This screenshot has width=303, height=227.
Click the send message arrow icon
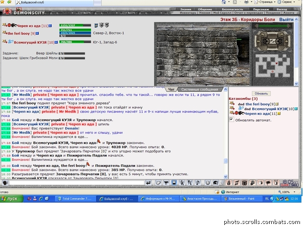[x=148, y=183]
